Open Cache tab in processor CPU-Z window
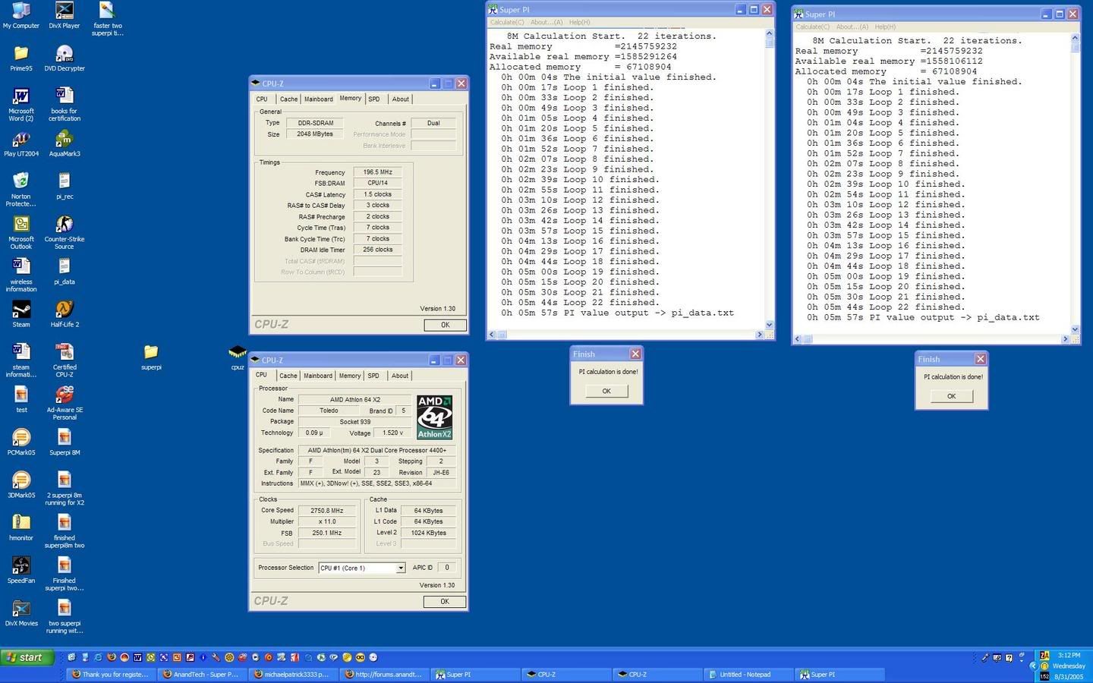Viewport: 1093px width, 683px height. [x=288, y=376]
